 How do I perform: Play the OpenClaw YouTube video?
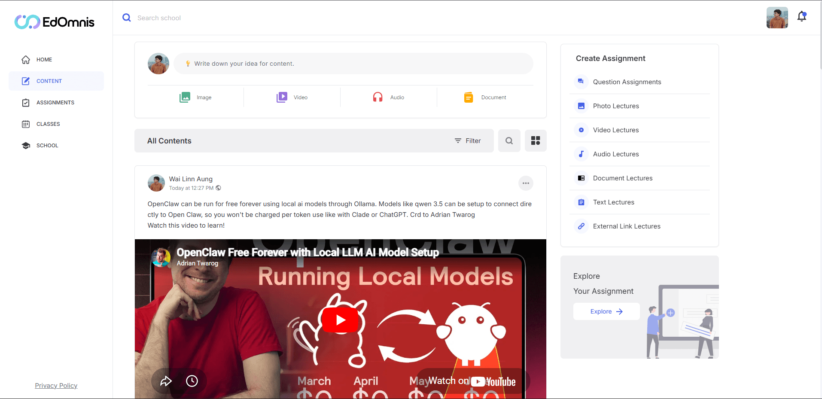341,320
